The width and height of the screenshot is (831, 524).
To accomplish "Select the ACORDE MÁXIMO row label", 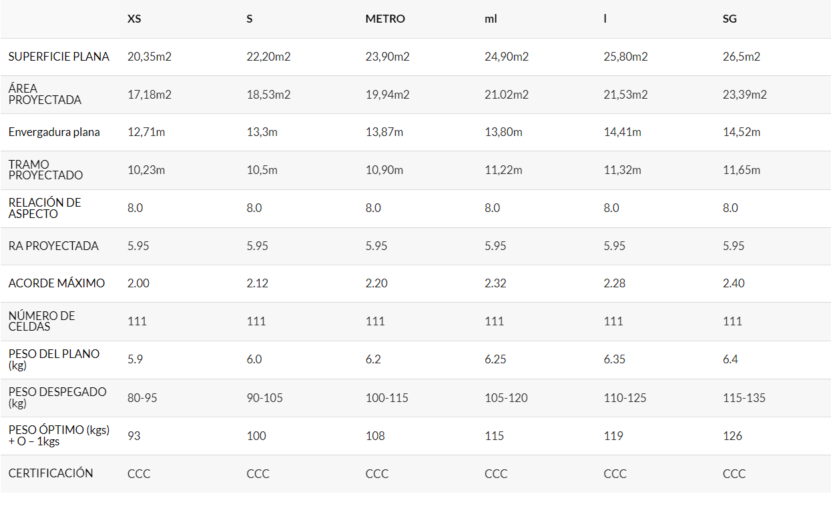I will pos(57,283).
